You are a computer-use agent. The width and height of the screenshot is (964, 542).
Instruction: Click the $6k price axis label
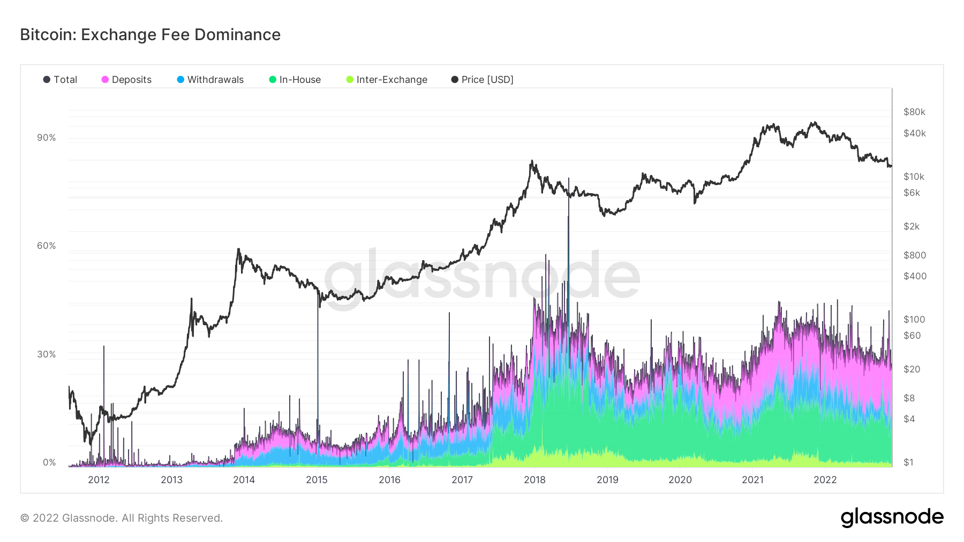tap(912, 193)
